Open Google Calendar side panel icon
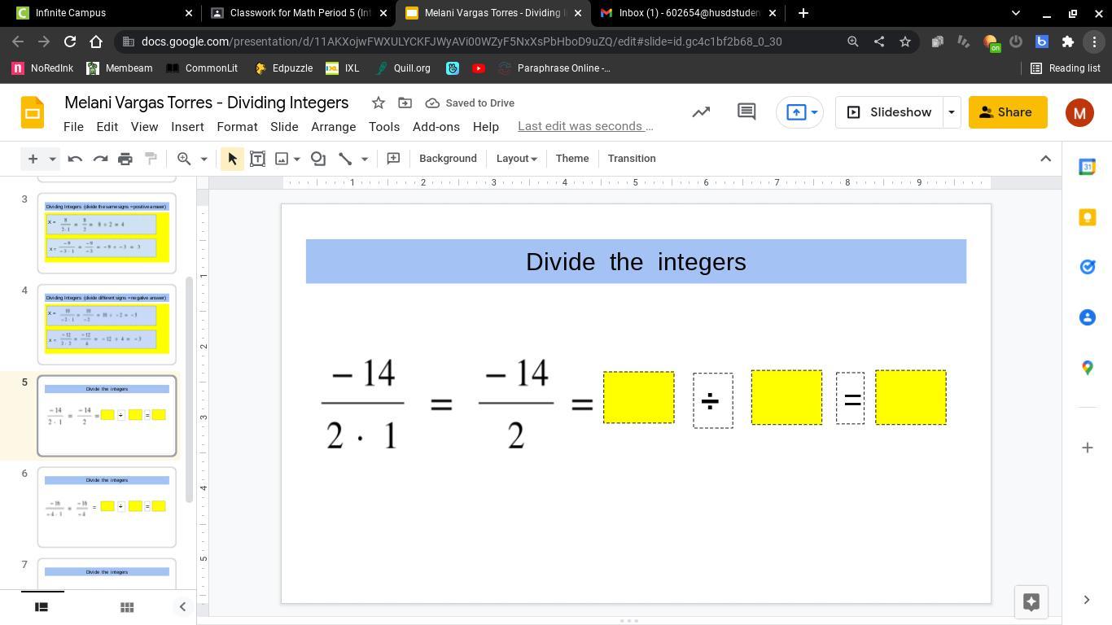Screen dimensions: 1112x625 (1087, 167)
